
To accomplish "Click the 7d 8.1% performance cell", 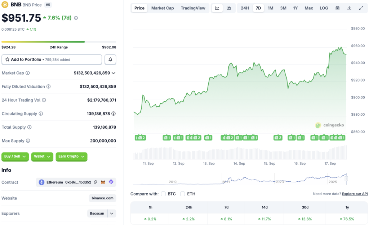I will [226, 219].
